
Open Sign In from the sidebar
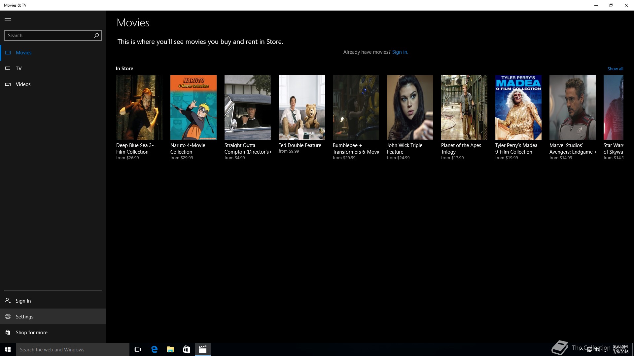click(53, 301)
